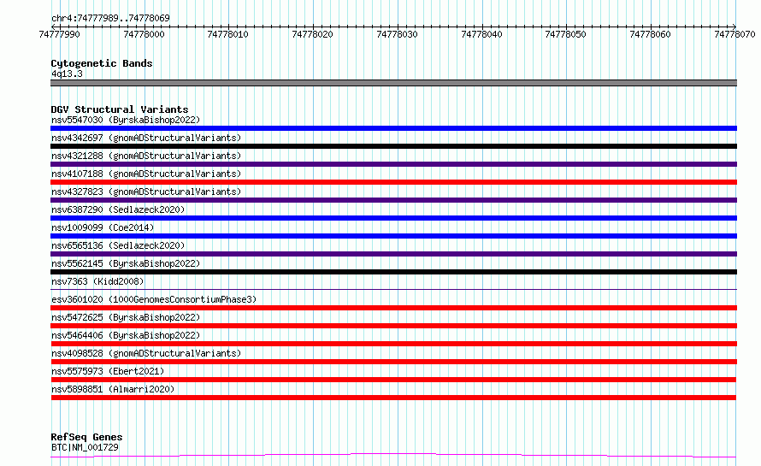Viewport: 761px width, 466px height.
Task: Select the red bar under nsv5898851
Action: (393, 398)
